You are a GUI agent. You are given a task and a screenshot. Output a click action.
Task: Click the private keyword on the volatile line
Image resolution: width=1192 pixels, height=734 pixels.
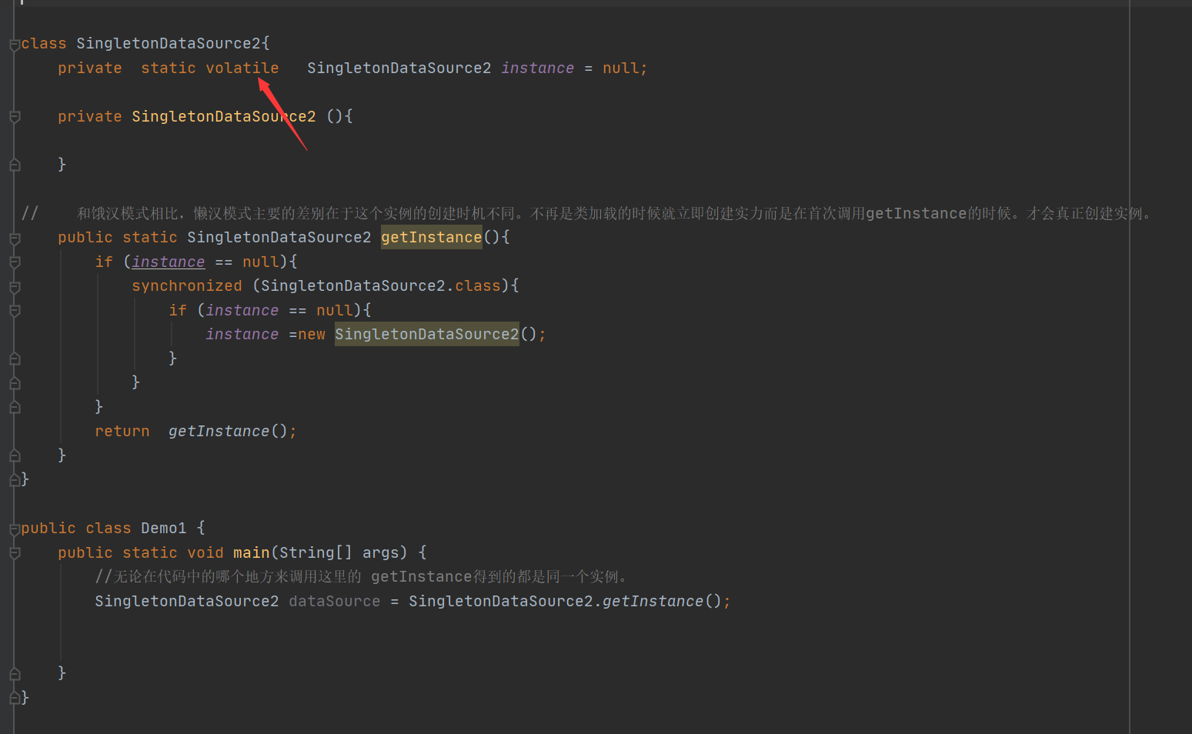90,68
